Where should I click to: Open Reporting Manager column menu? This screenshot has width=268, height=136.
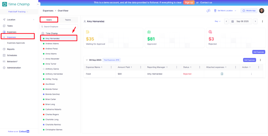point(177,67)
